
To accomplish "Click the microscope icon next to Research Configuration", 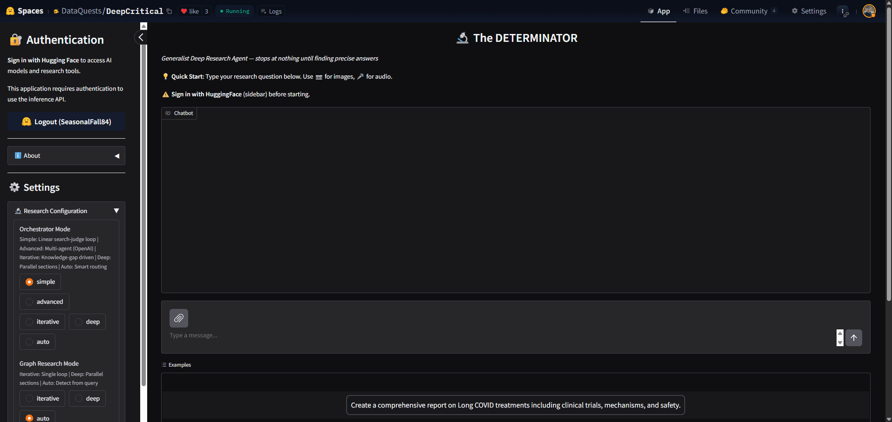I will (18, 211).
